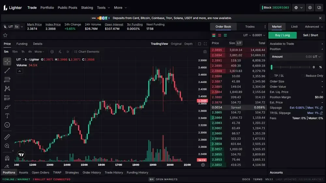Click the 2.3895 ask price row
Image resolution: width=326 pixels, height=183 pixels.
point(239,50)
